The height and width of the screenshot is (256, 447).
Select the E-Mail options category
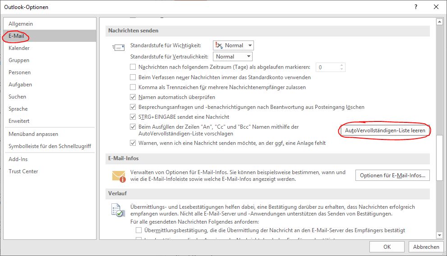pos(50,36)
